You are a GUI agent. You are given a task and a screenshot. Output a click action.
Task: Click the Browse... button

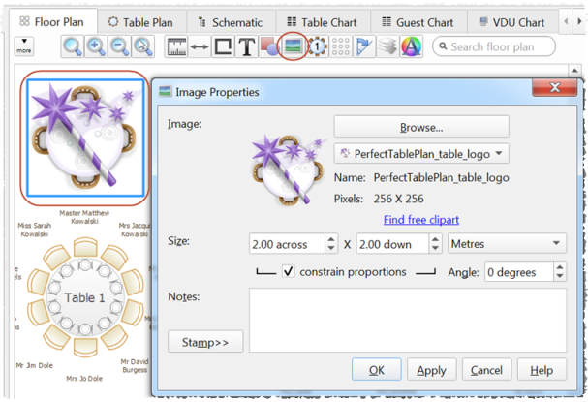pos(421,127)
